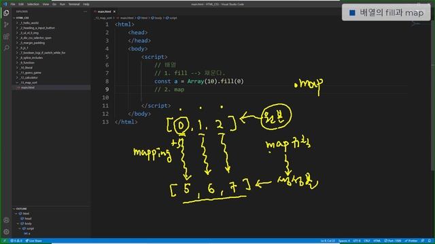Open the Go menu
The height and width of the screenshot is (244, 435).
[x=54, y=4]
